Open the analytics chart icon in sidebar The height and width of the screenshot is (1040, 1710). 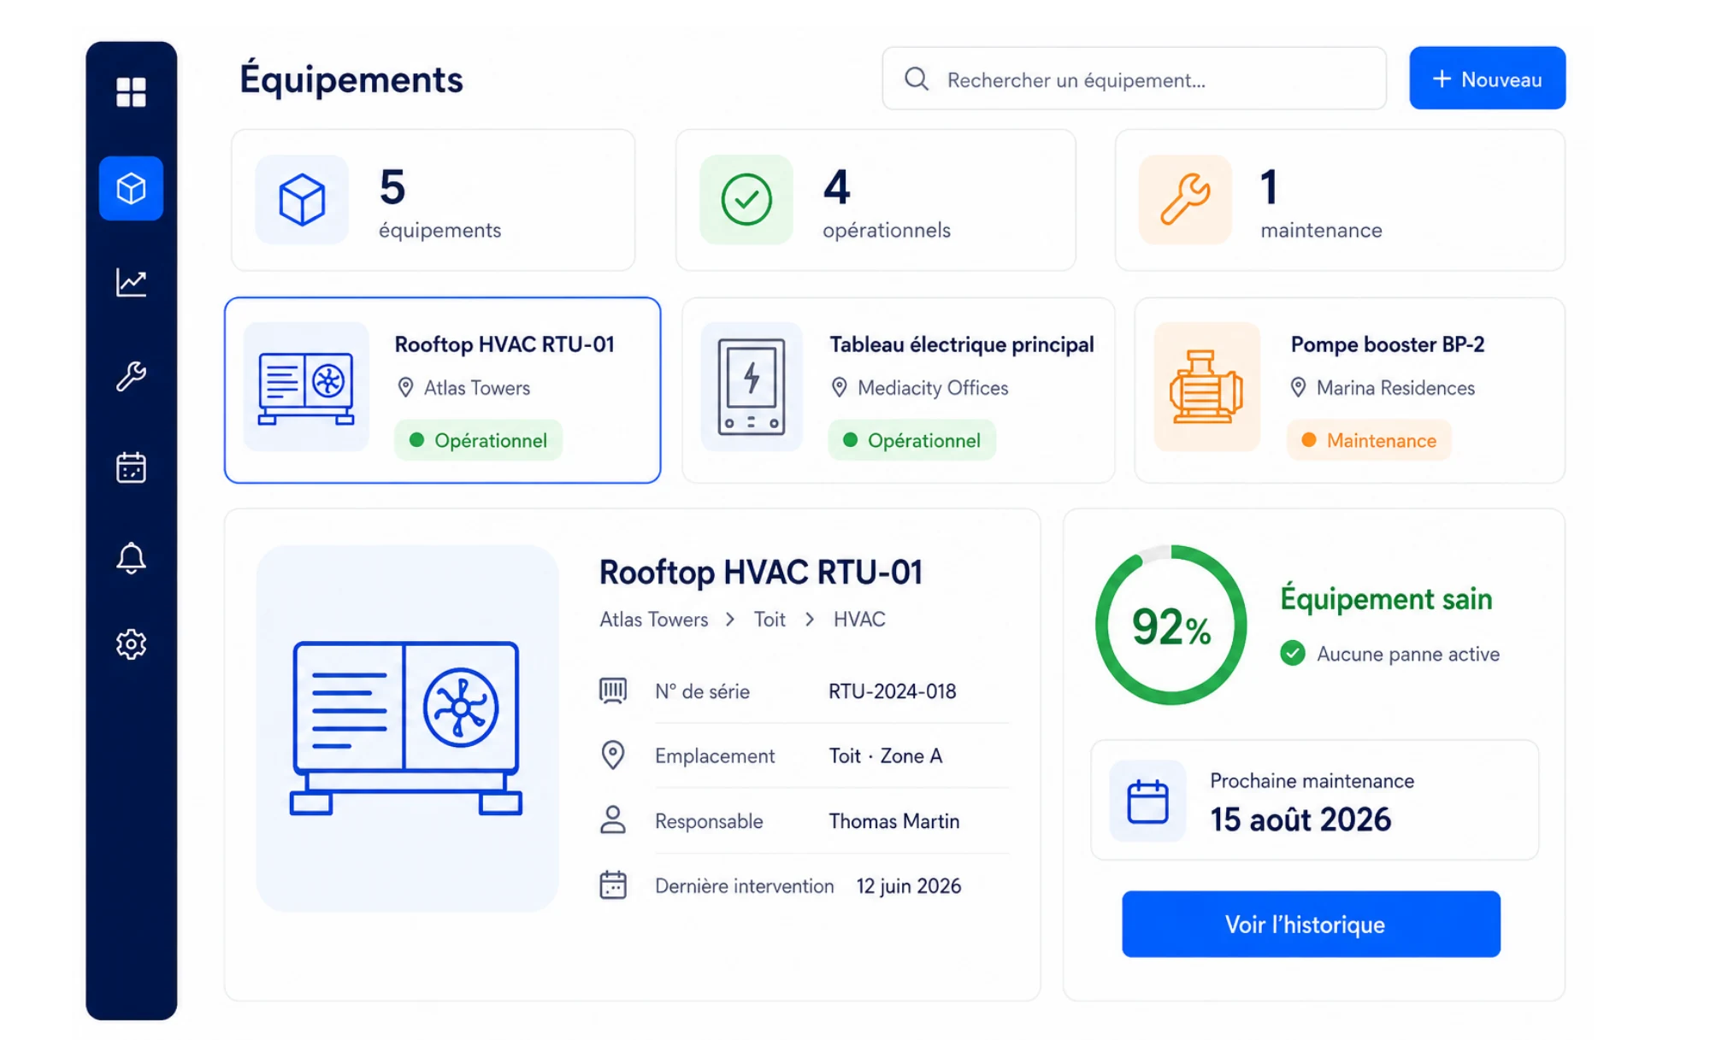(x=131, y=282)
